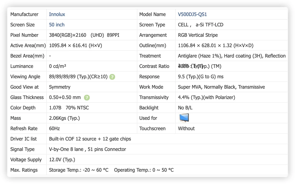
Task: Open the Innolux manufacturer link
Action: point(57,14)
